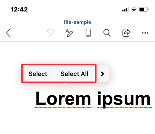Share the document via share icon
The height and width of the screenshot is (134, 155).
126,33
